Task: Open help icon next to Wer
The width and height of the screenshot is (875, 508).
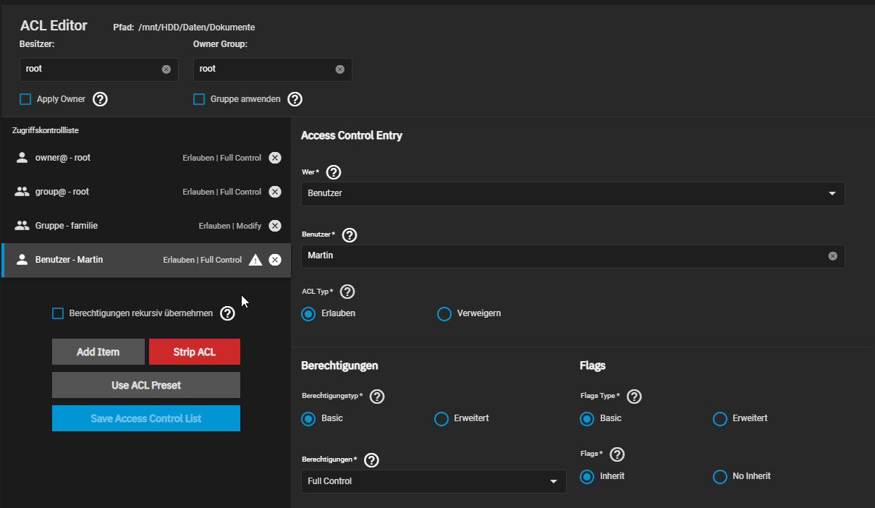Action: [x=334, y=172]
